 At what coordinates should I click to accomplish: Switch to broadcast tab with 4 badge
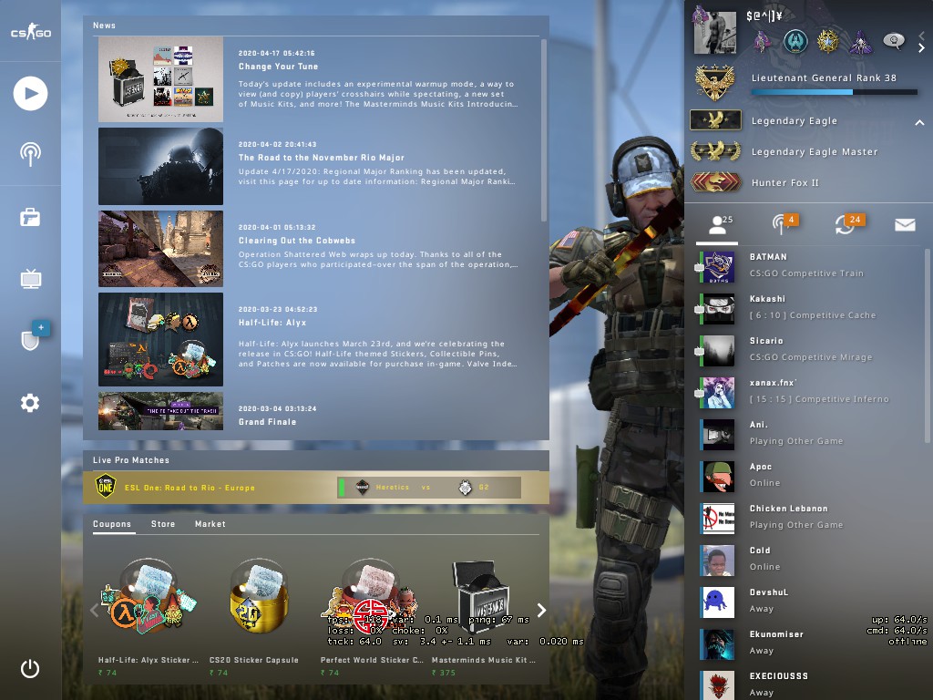point(784,224)
